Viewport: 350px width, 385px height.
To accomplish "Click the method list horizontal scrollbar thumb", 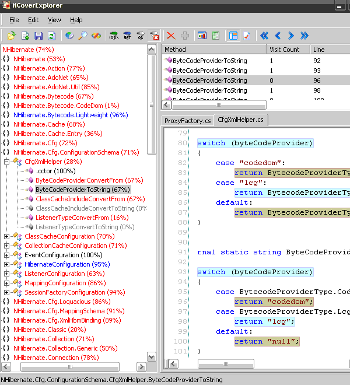I will [x=219, y=105].
